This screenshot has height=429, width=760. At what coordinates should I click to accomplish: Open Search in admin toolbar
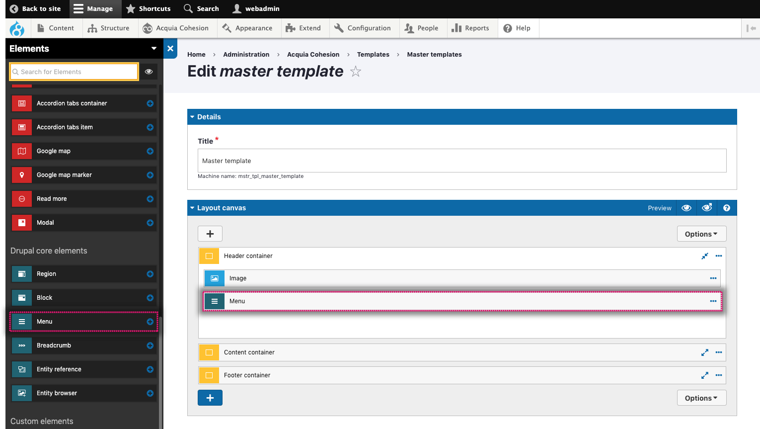pyautogui.click(x=201, y=9)
